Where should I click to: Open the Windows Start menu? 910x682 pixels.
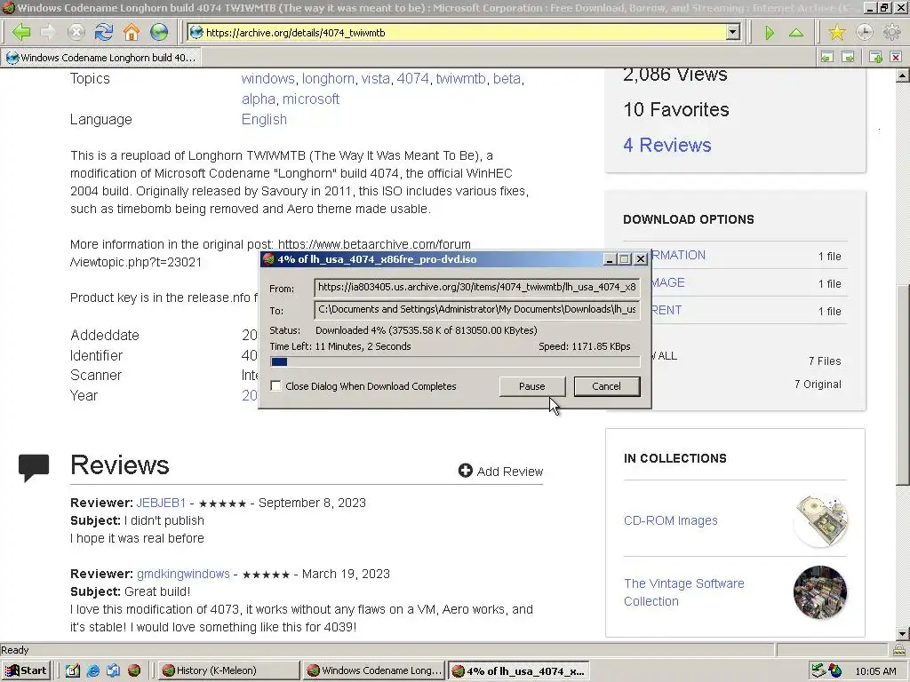coord(26,670)
